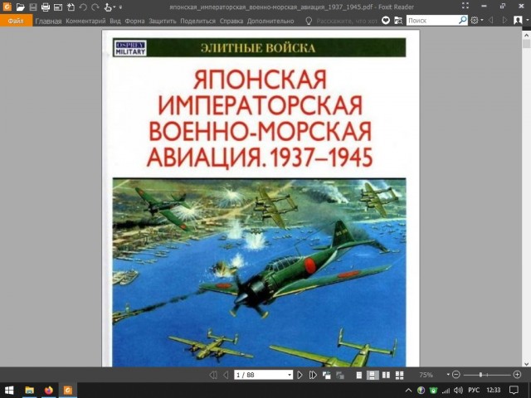The height and width of the screenshot is (398, 531).
Task: Print the document with the printer icon
Action: [46, 7]
